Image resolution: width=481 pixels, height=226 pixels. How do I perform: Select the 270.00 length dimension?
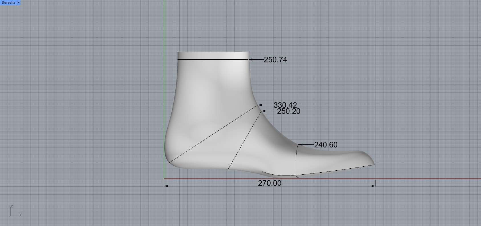coord(270,183)
